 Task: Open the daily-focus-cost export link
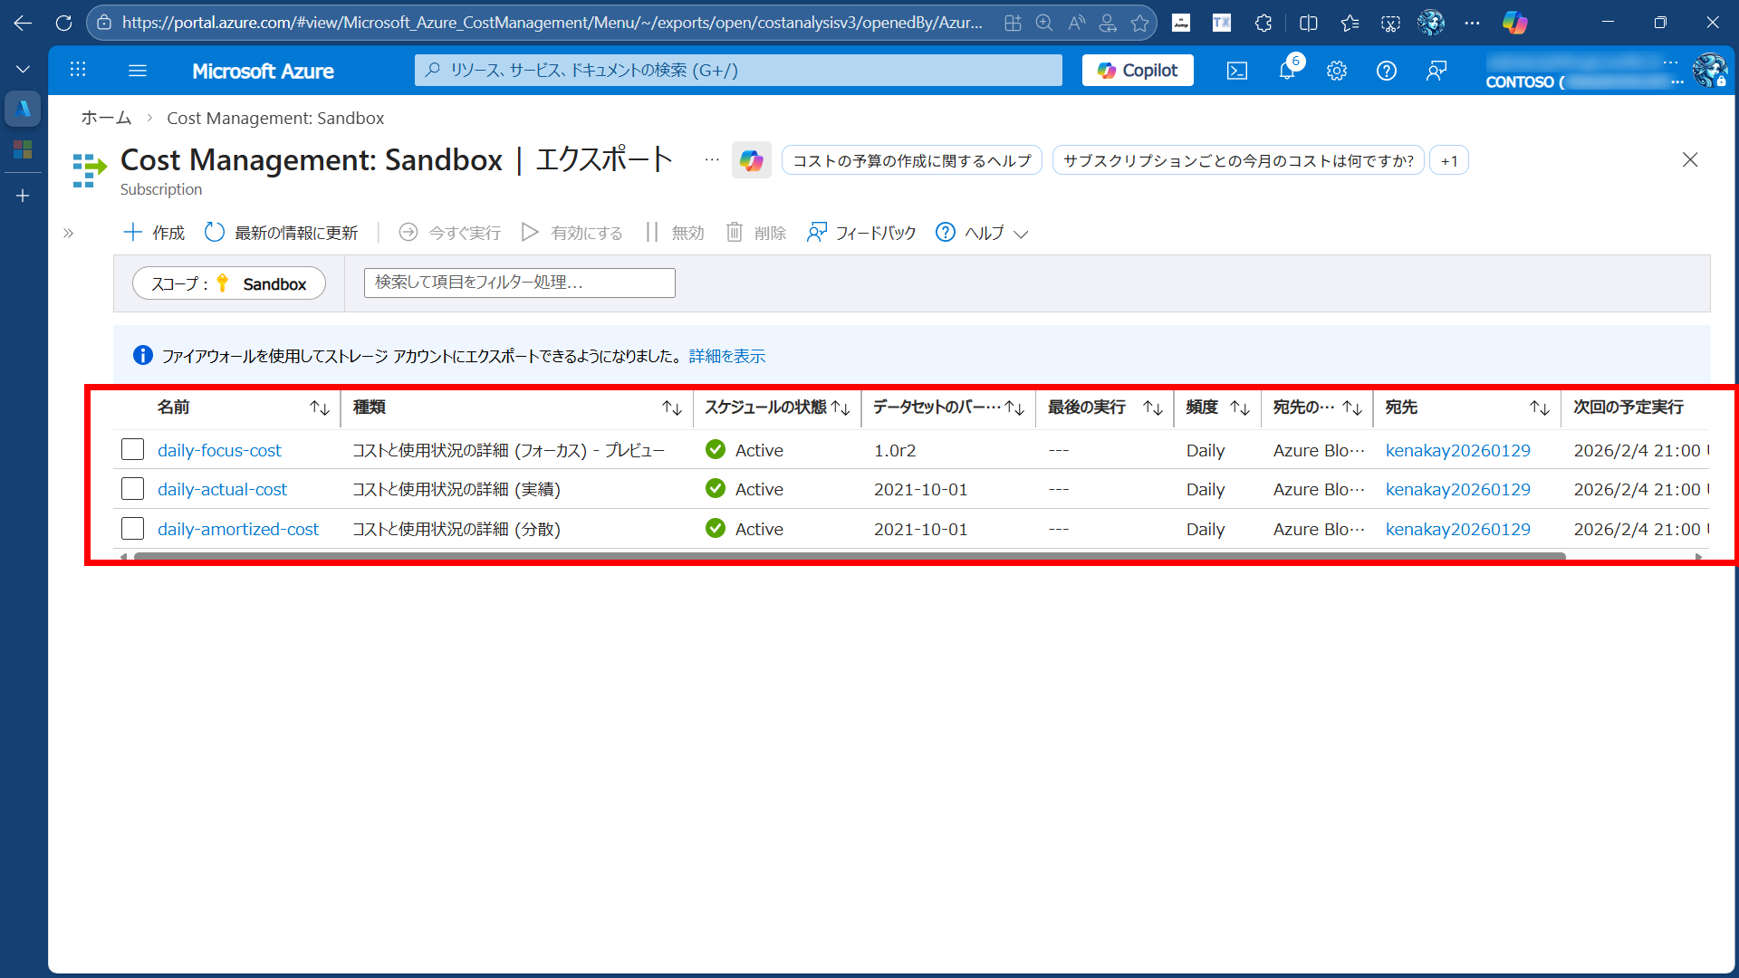(219, 450)
